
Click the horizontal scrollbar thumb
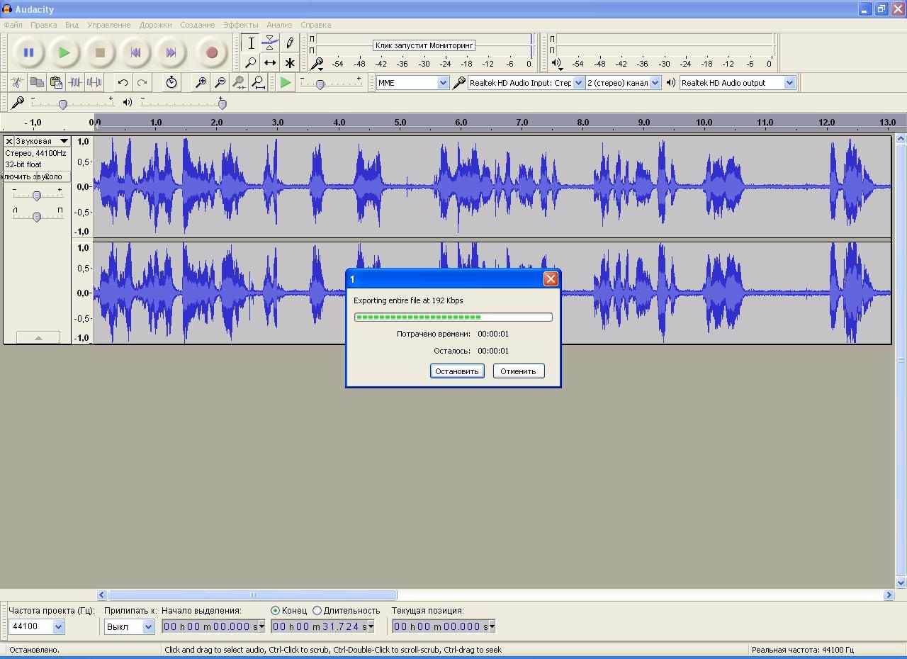pyautogui.click(x=253, y=595)
